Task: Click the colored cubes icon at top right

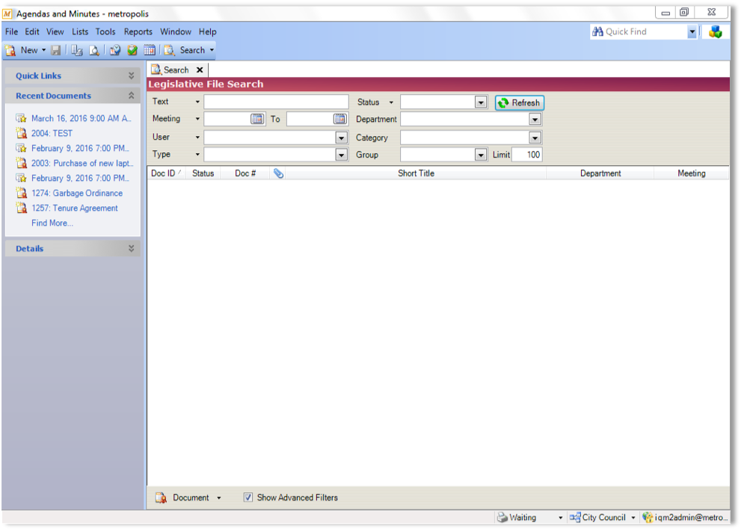Action: tap(716, 31)
